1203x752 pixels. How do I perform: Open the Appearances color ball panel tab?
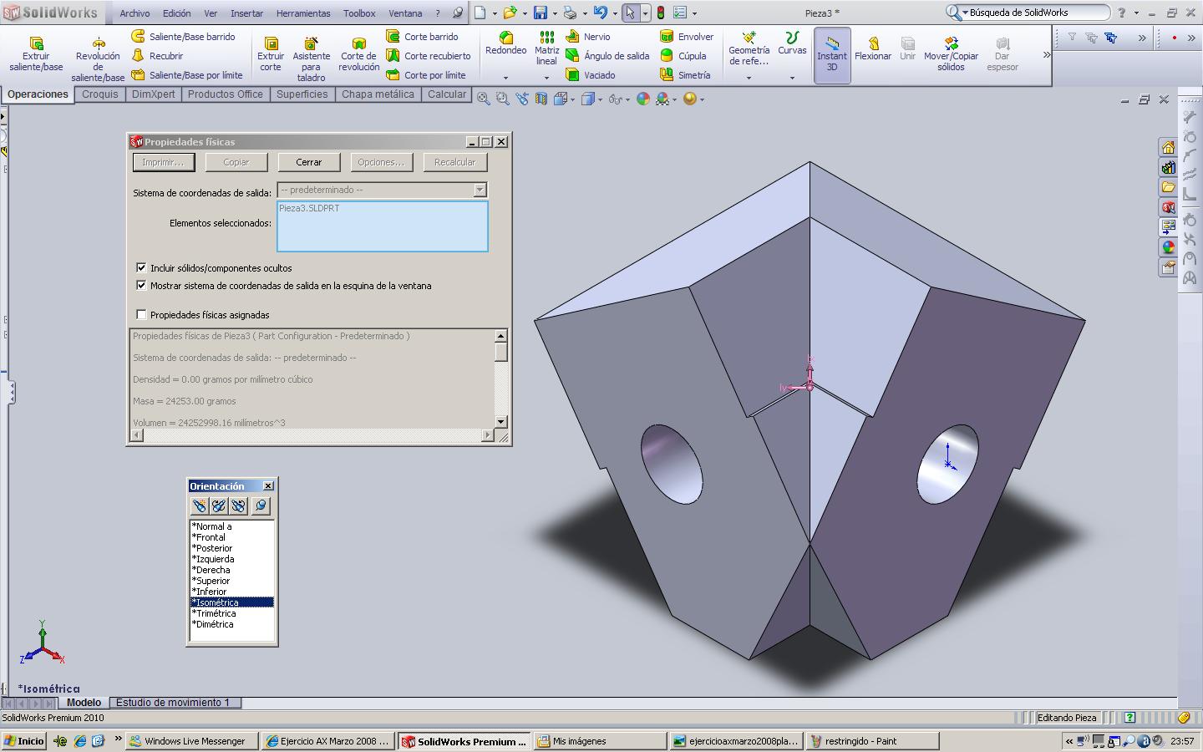1168,247
